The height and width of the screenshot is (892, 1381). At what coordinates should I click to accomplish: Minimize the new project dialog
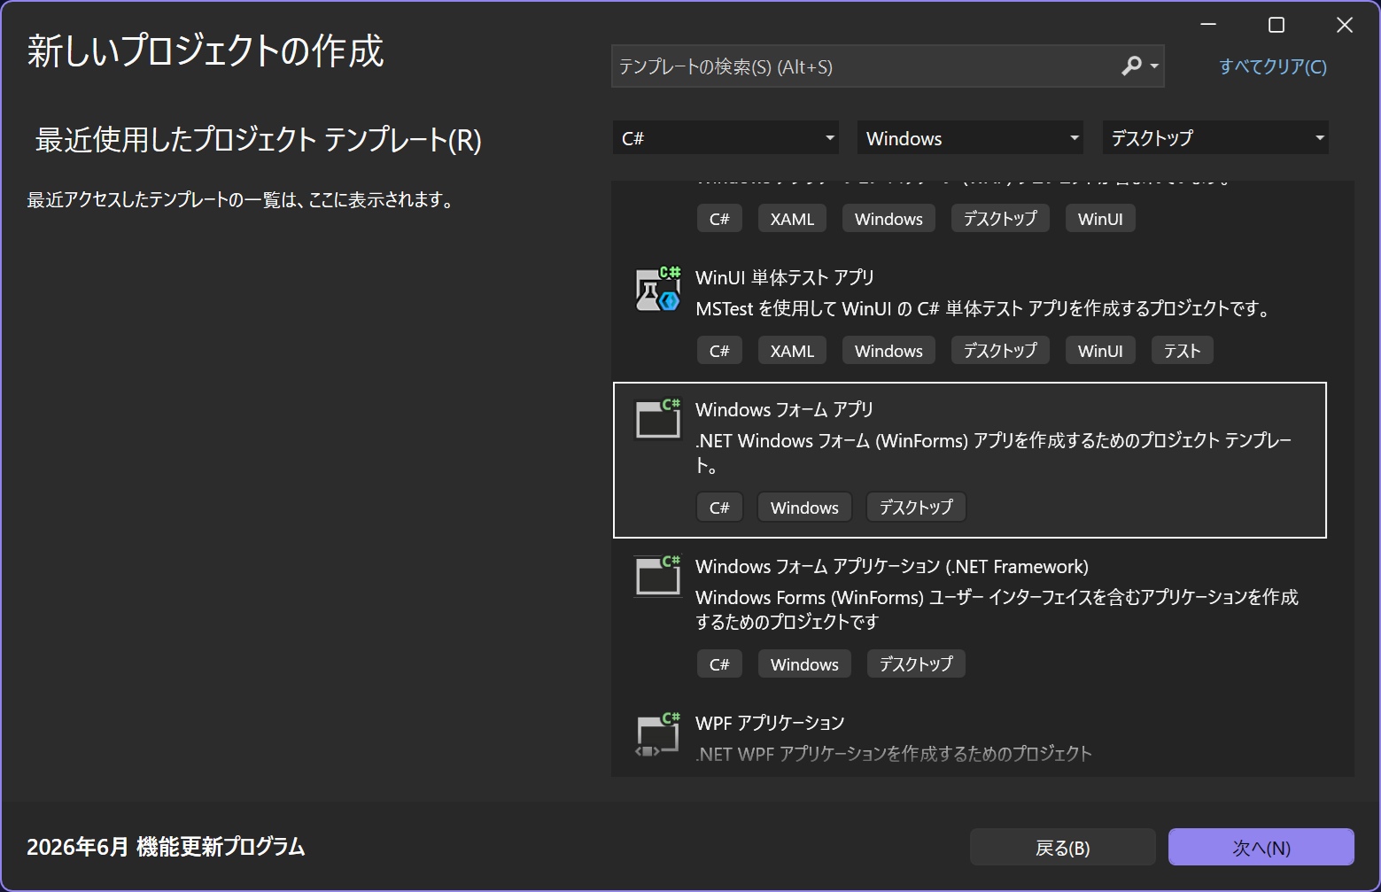tap(1208, 25)
